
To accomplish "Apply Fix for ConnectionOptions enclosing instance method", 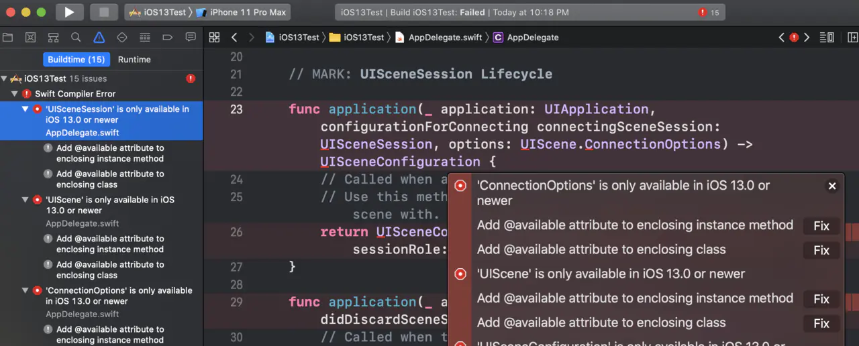I will click(821, 226).
